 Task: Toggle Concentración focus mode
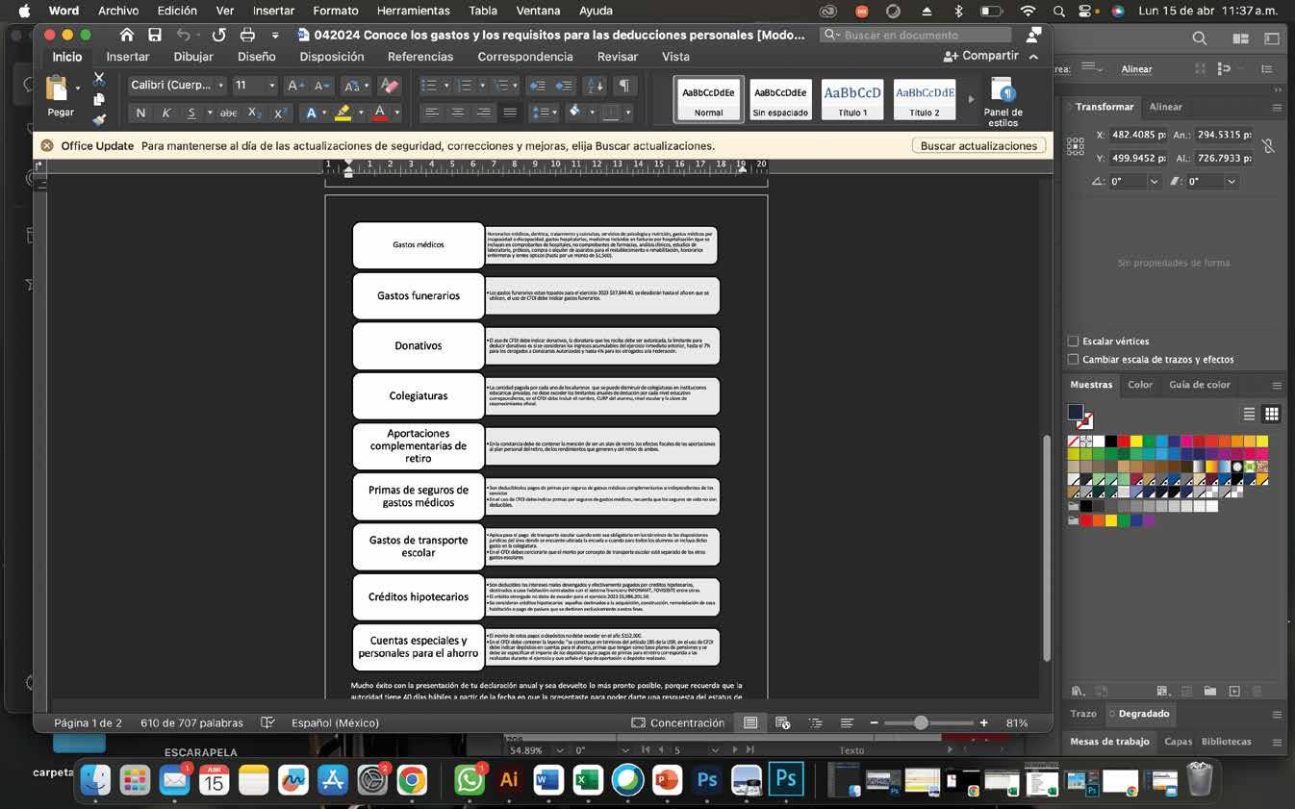click(x=677, y=722)
